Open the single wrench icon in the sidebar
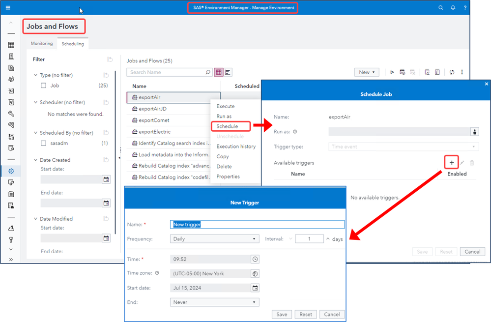 click(x=11, y=114)
